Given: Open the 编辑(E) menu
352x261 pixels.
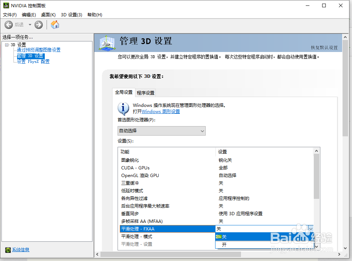Looking at the screenshot, I should (x=29, y=15).
